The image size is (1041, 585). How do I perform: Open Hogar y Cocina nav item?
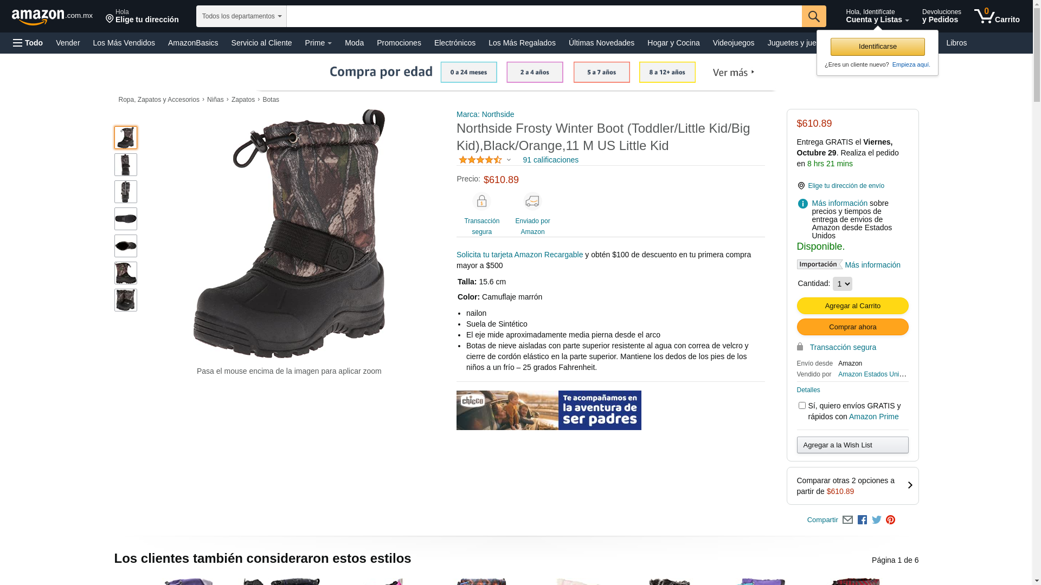point(673,43)
